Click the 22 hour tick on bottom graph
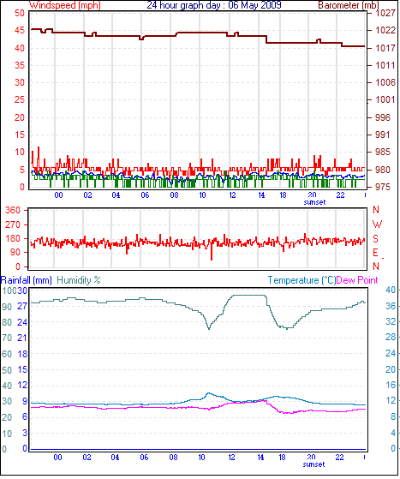The height and width of the screenshot is (479, 400). point(339,458)
